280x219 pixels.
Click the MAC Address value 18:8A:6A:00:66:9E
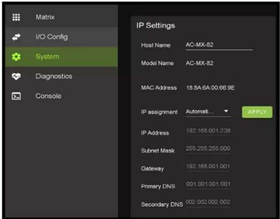210,87
